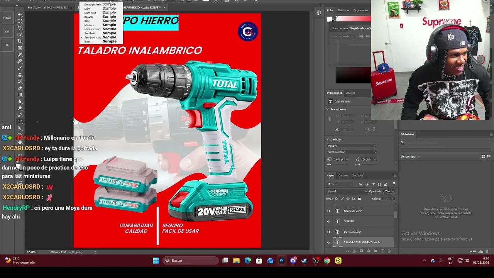
Task: Select the Clone Stamp tool
Action: pyautogui.click(x=20, y=75)
